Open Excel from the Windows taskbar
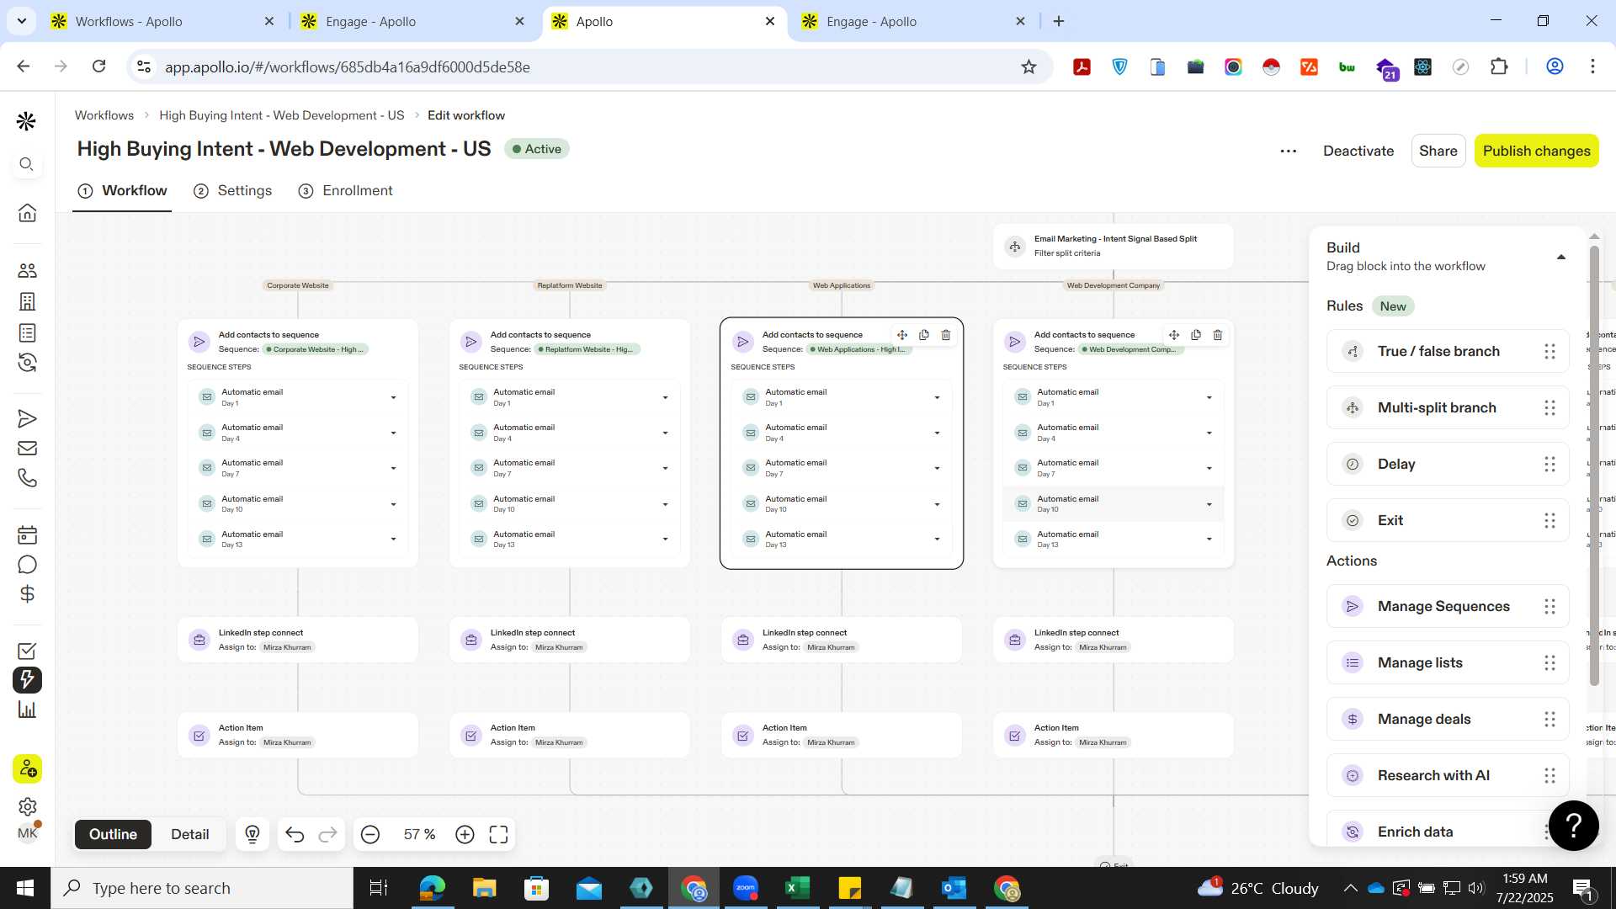 pos(797,888)
